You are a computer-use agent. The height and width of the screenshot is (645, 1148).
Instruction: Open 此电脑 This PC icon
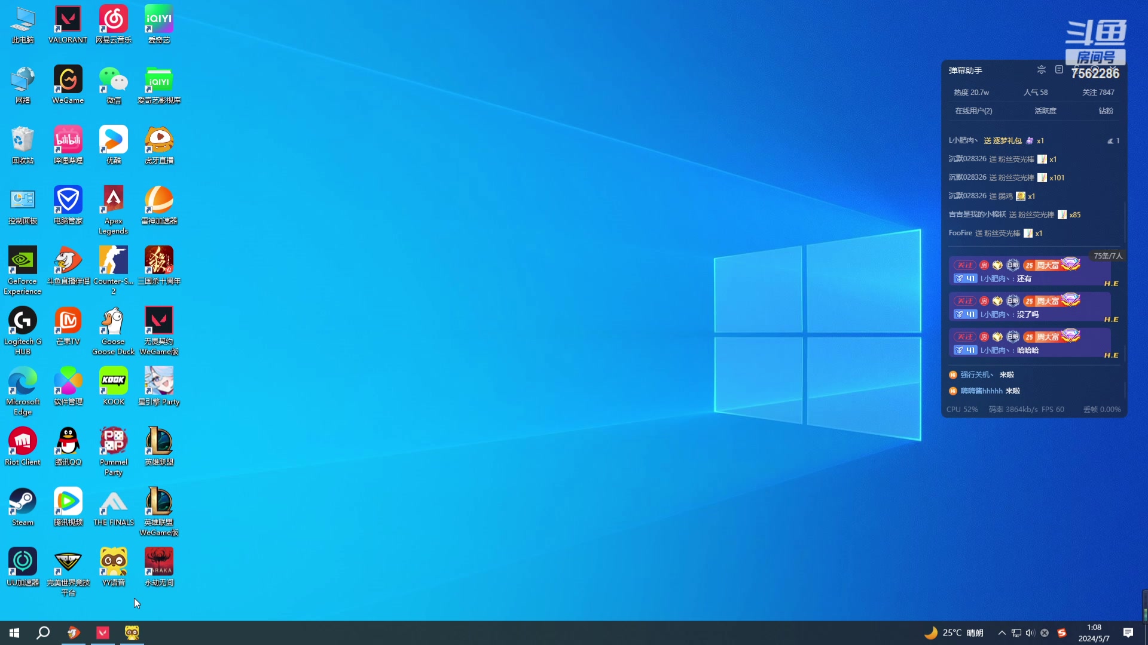[23, 24]
